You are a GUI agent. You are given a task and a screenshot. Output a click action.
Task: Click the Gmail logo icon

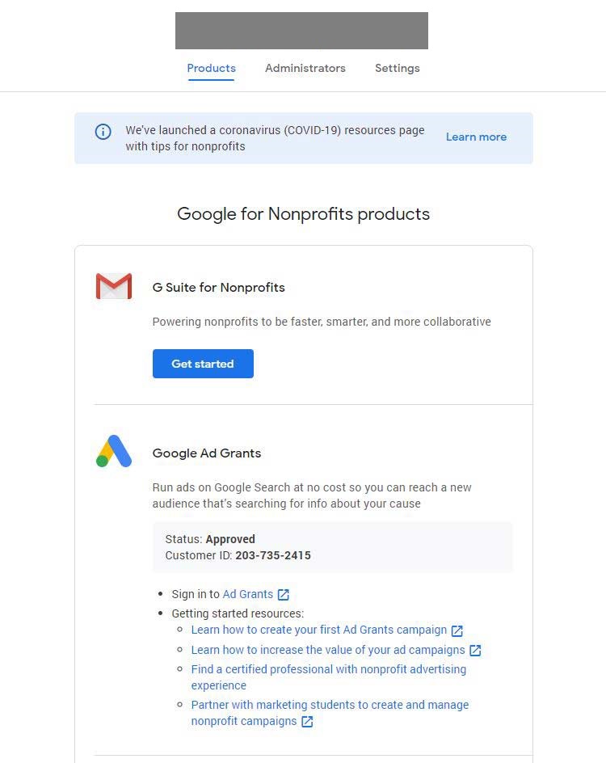(114, 287)
